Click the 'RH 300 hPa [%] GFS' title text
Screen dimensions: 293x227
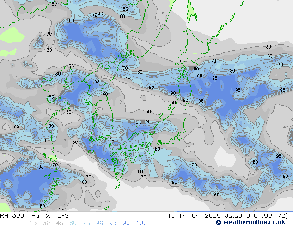34,216
